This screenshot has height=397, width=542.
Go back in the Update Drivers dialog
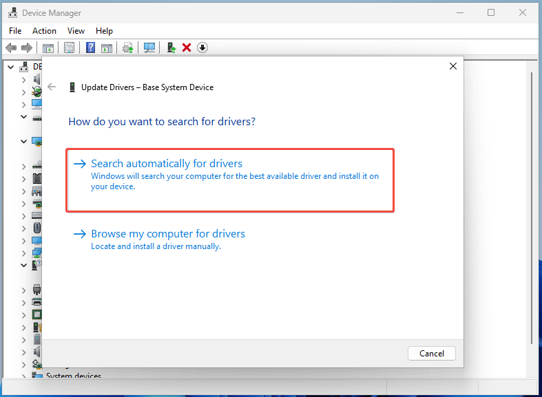point(52,87)
